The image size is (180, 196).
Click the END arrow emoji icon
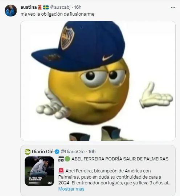[x=61, y=159]
